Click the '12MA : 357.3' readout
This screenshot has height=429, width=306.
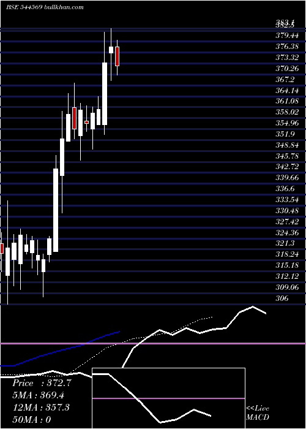[x=41, y=408]
